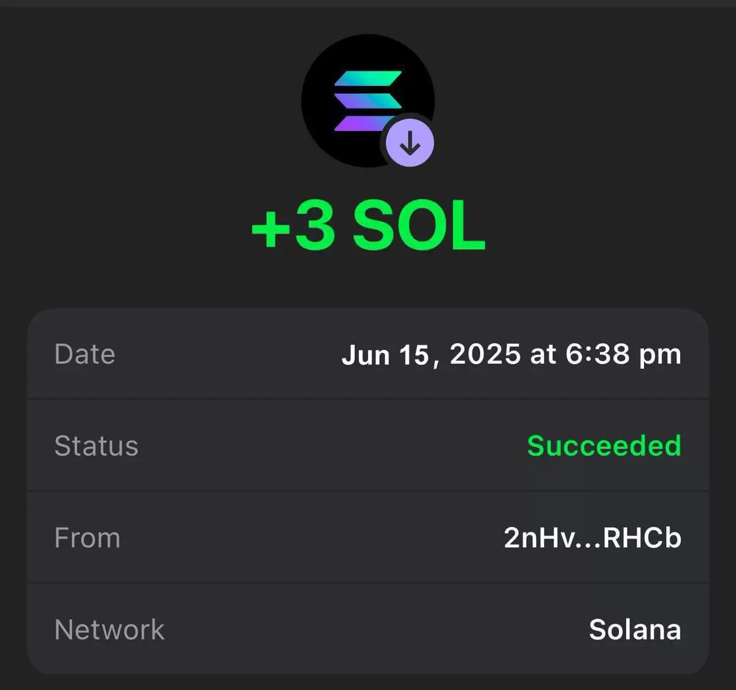Click the Network row label
The image size is (736, 690).
point(110,629)
